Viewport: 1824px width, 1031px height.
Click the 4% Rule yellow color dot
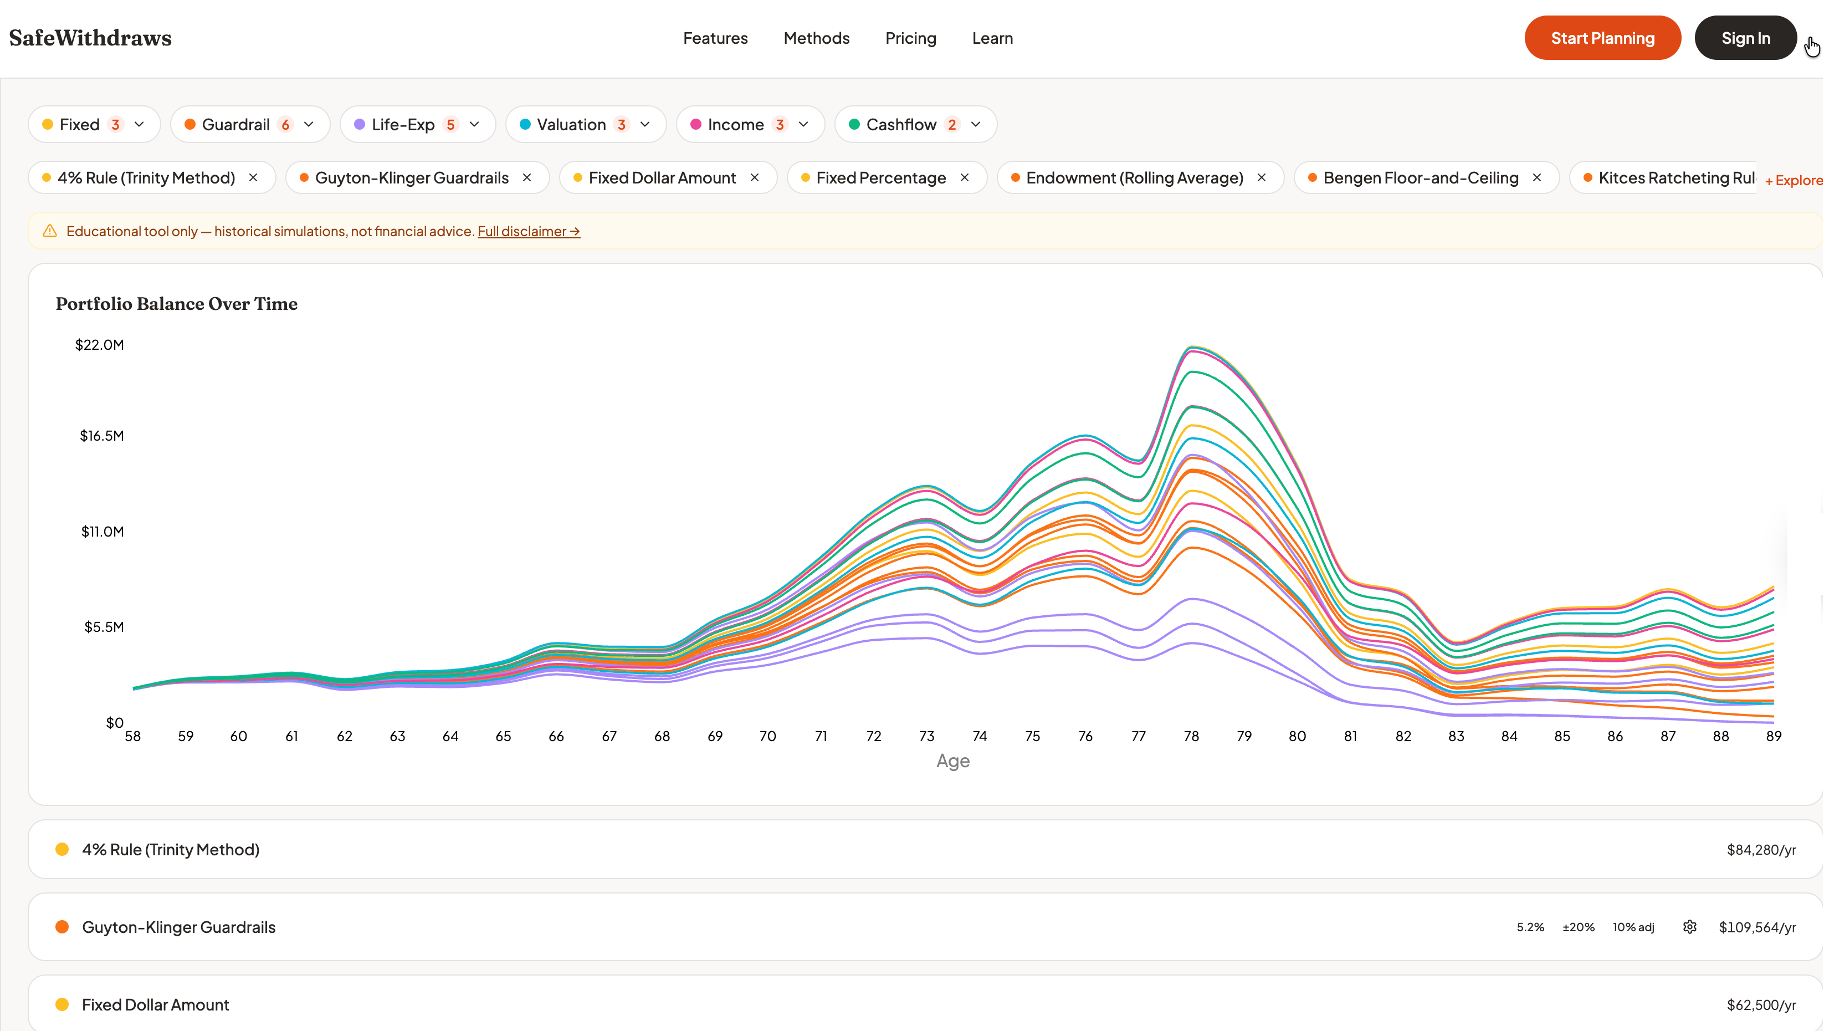tap(62, 849)
